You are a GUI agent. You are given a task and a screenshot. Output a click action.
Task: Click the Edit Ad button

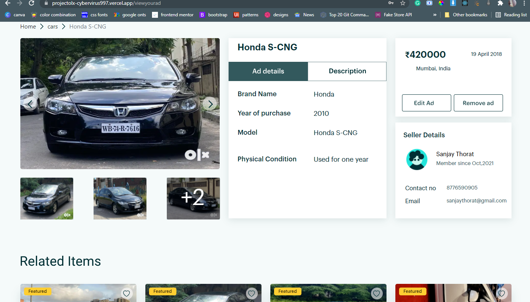pyautogui.click(x=426, y=103)
